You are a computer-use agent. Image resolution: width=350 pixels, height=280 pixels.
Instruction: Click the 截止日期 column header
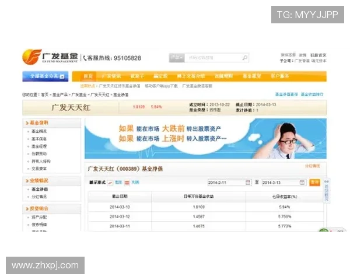click(x=120, y=197)
